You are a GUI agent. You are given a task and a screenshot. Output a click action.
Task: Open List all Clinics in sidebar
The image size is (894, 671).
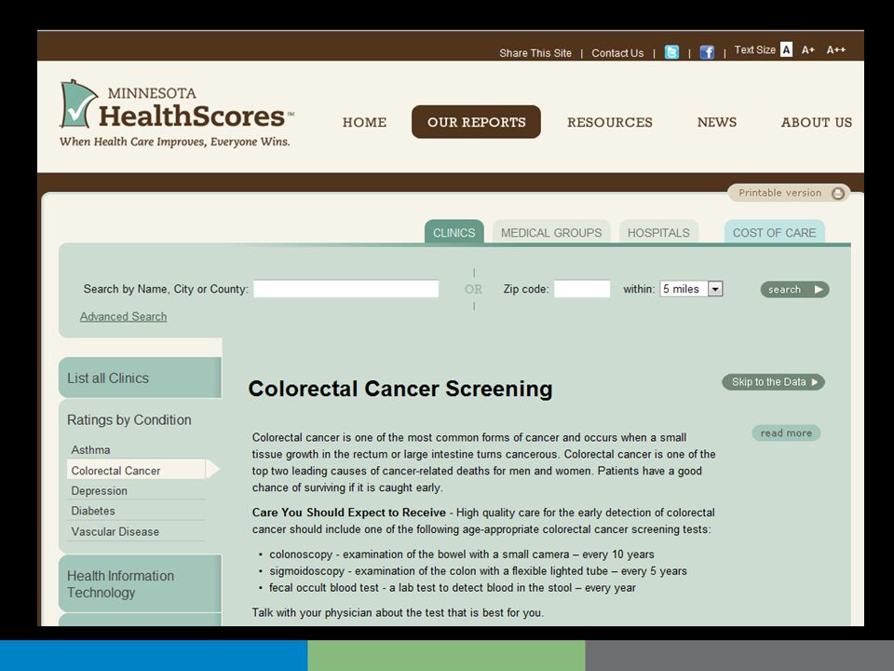[x=140, y=377]
